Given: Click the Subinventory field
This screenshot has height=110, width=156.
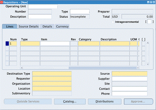Looking at the screenshot, I should (52, 93).
